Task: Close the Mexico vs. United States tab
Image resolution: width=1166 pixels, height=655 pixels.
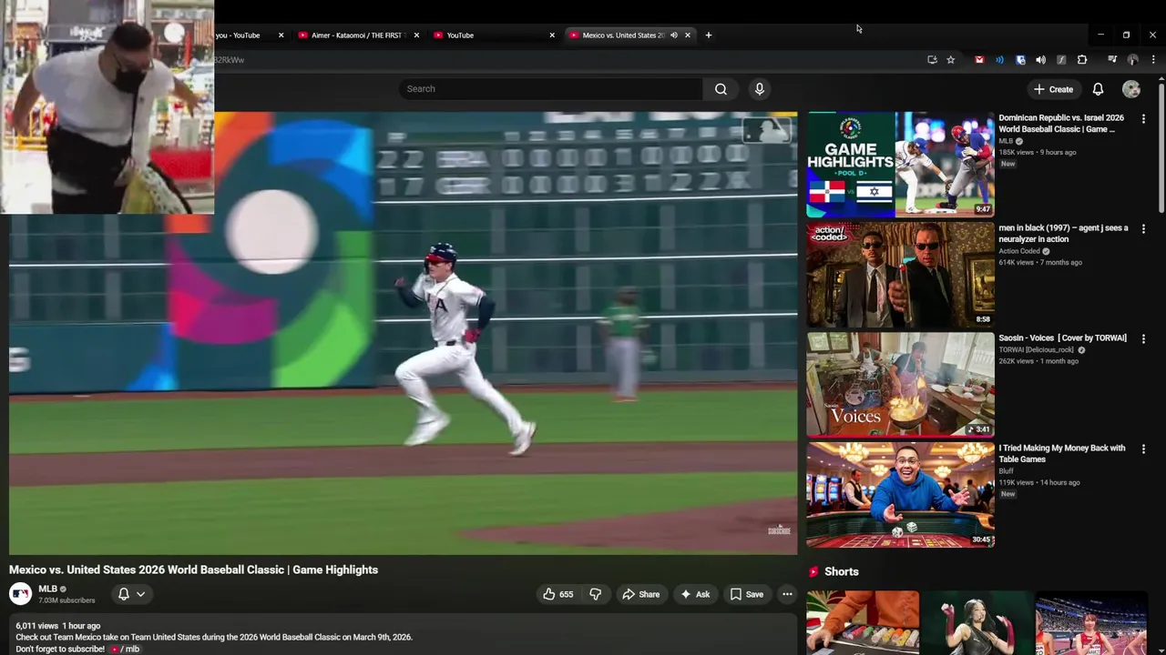Action: coord(688,35)
